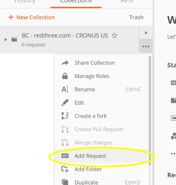Switch to the APIs tab
Screen dimensions: 176x185
(127, 2)
